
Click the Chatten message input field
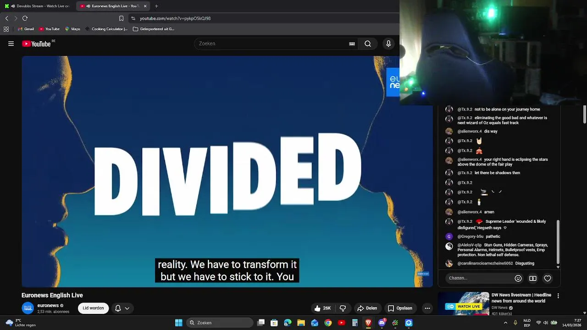click(479, 278)
